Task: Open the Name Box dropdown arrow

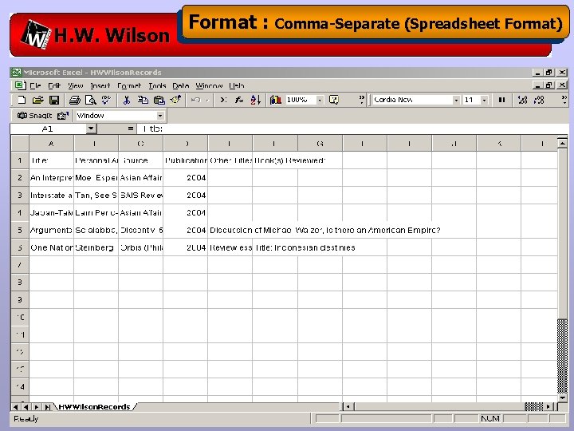Action: (91, 129)
